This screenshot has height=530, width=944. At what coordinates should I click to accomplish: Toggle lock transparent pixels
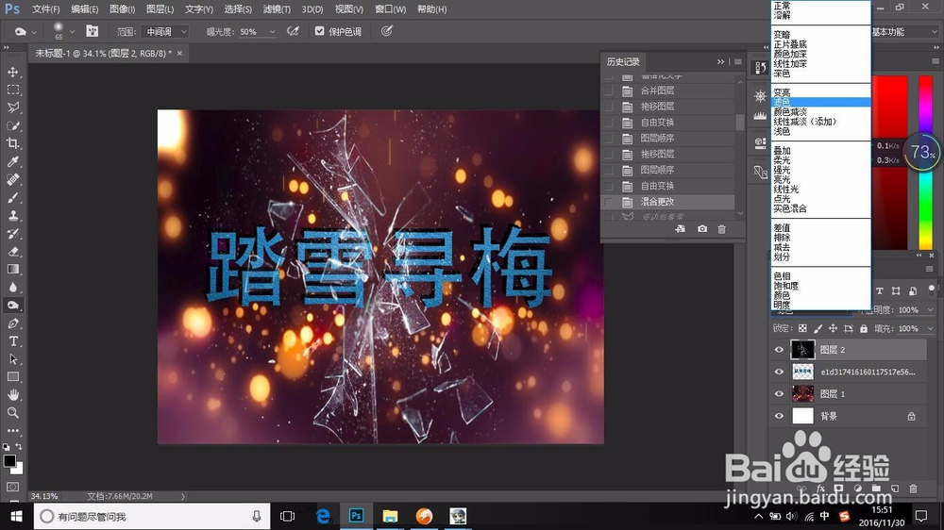pos(802,328)
